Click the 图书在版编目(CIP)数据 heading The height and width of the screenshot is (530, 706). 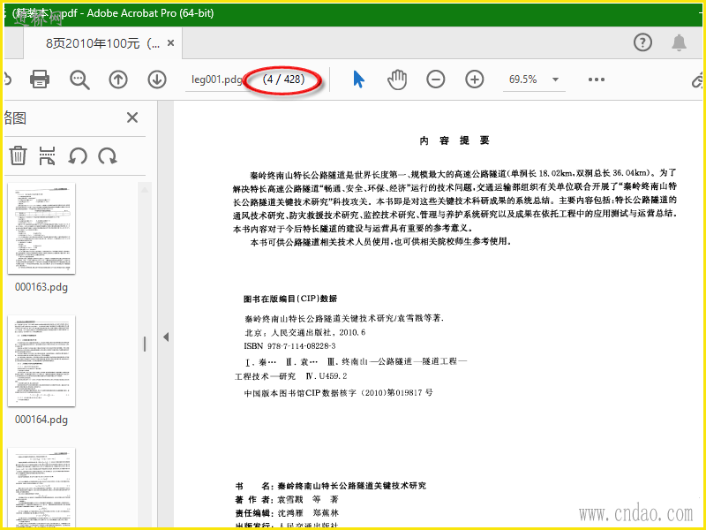pos(290,299)
